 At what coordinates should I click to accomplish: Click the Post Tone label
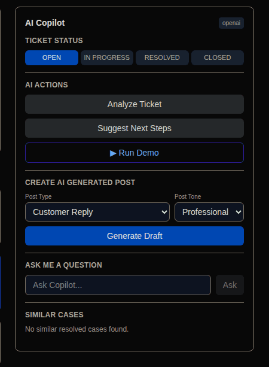[x=188, y=196]
